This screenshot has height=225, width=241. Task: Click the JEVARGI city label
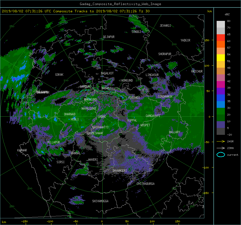tap(165, 26)
